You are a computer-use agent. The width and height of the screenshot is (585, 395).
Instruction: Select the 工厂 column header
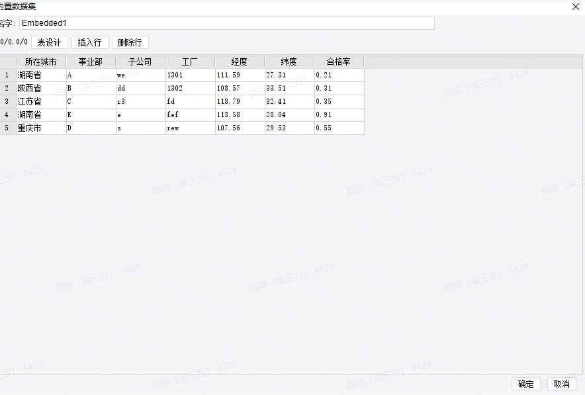click(x=190, y=62)
